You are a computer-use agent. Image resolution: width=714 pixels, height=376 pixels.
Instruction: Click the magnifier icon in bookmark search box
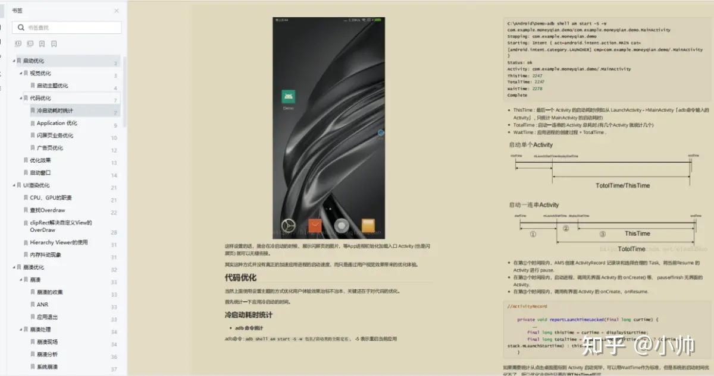[20, 27]
